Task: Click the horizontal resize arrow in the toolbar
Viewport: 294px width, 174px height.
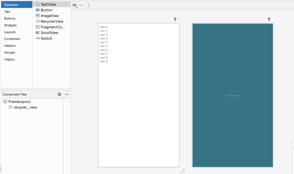Action: pyautogui.click(x=81, y=5)
